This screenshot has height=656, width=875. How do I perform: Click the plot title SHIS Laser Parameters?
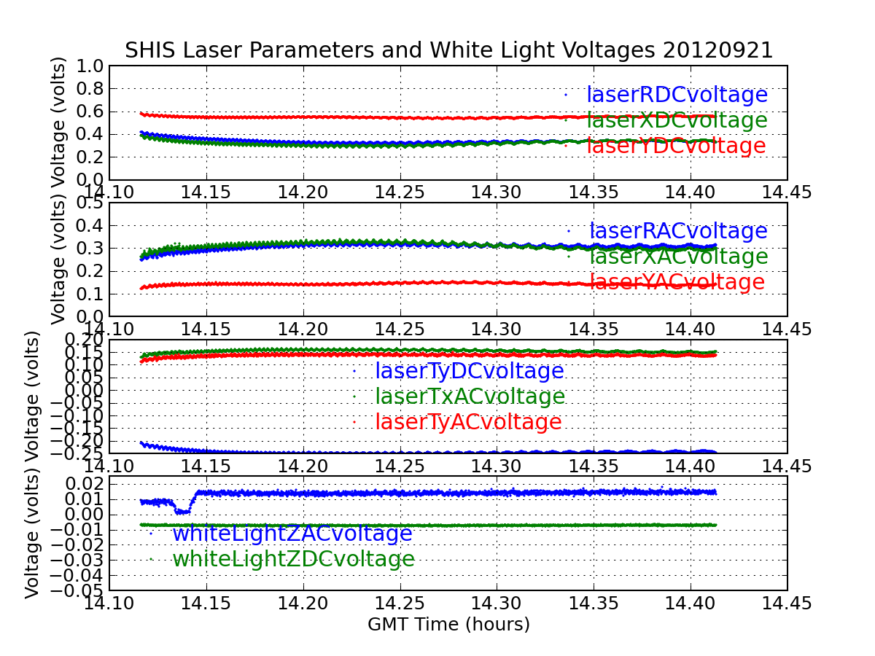click(448, 50)
